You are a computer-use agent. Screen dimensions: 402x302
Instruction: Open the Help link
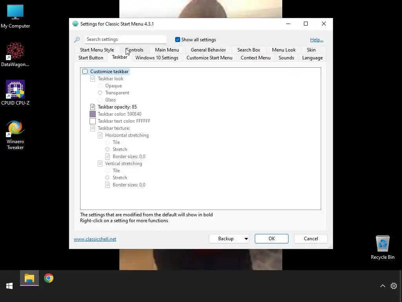pyautogui.click(x=317, y=40)
